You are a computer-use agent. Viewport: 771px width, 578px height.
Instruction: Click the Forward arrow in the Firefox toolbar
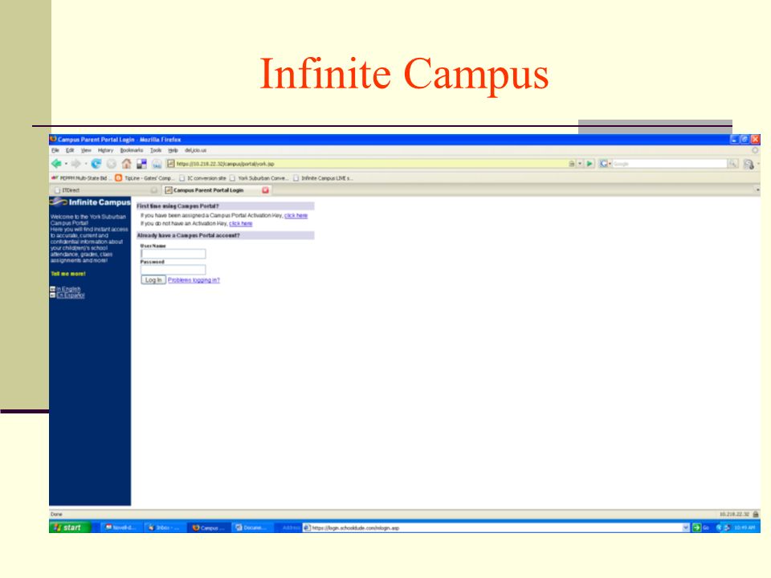click(x=75, y=164)
